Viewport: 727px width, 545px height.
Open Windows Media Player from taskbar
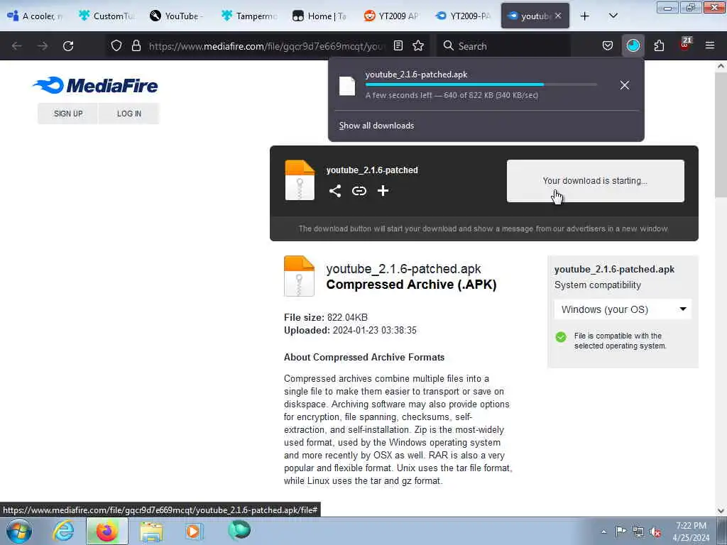(195, 531)
